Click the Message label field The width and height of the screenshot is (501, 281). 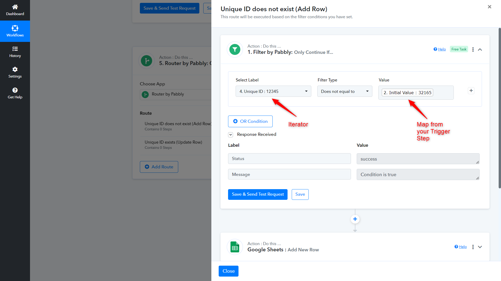pos(289,174)
